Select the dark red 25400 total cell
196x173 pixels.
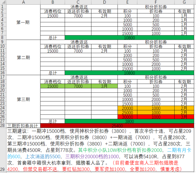coord(117,126)
